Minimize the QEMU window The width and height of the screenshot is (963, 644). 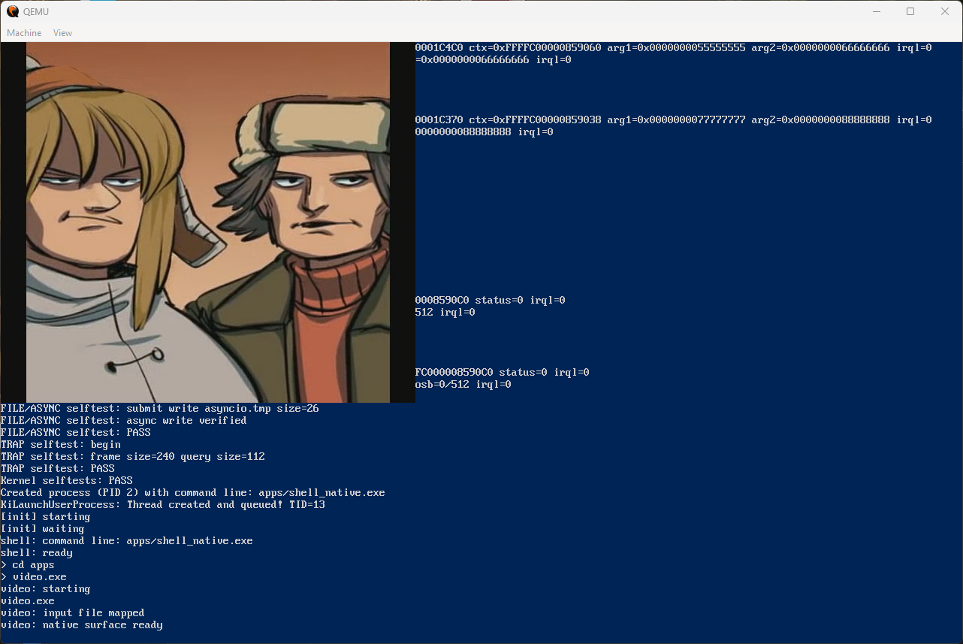tap(876, 11)
